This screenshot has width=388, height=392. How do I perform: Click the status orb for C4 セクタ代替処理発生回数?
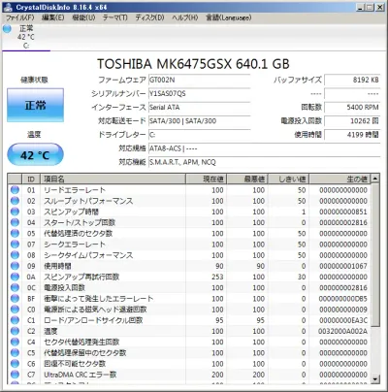[15, 342]
